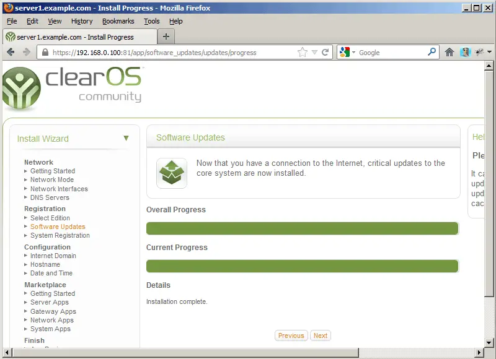496x359 pixels.
Task: Open the History menu
Action: click(x=82, y=21)
